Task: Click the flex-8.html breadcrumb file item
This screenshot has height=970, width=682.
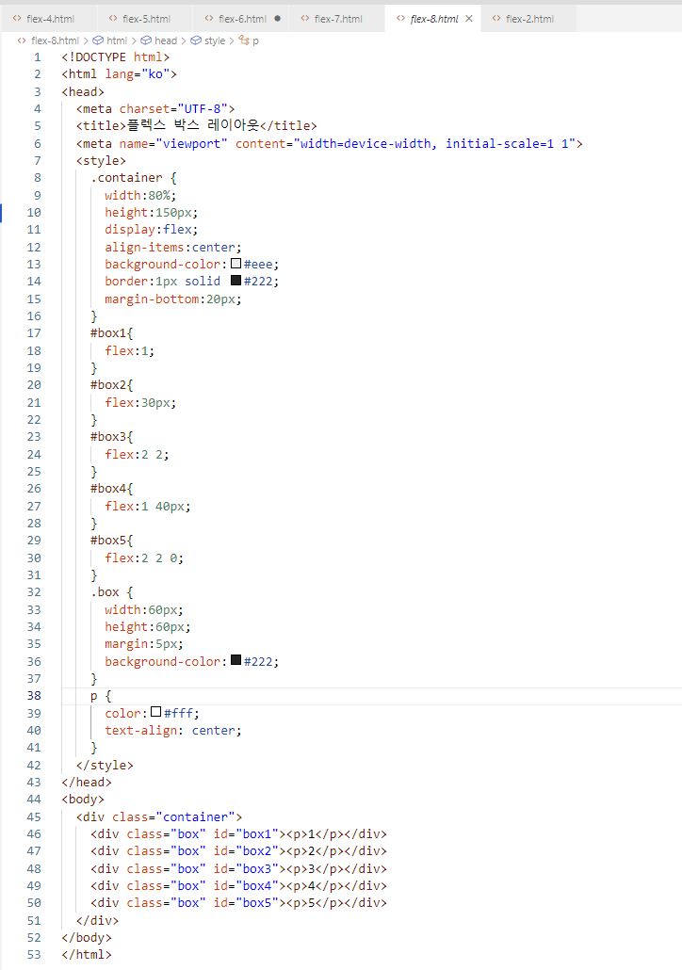Action: (55, 40)
